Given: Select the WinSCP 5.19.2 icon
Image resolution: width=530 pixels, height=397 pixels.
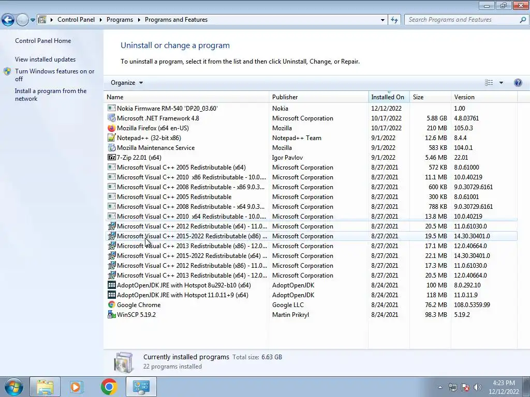Looking at the screenshot, I should click(112, 314).
